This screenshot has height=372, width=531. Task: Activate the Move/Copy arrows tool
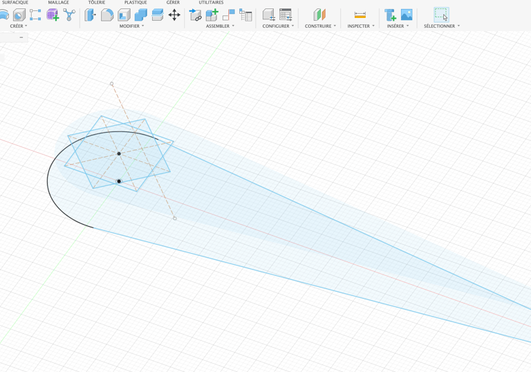pyautogui.click(x=174, y=15)
